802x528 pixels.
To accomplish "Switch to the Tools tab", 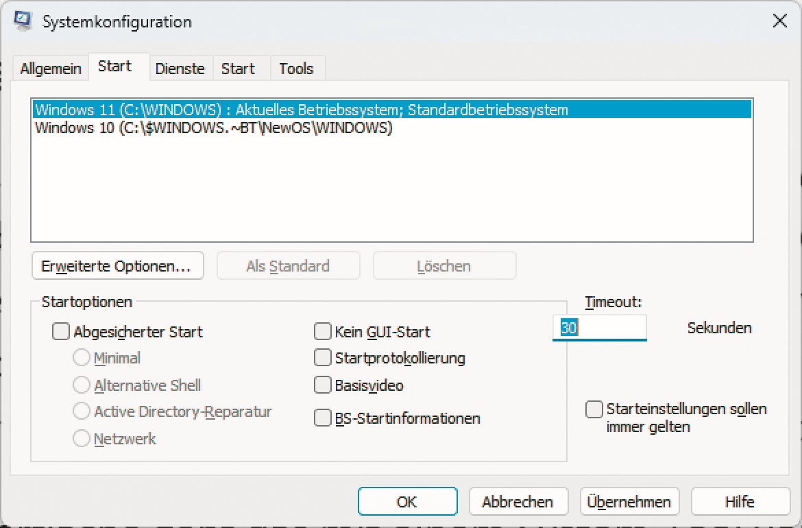I will tap(296, 69).
